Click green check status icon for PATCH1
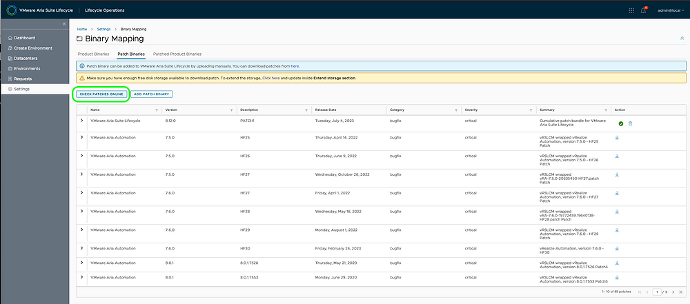The height and width of the screenshot is (304, 690). (x=621, y=123)
